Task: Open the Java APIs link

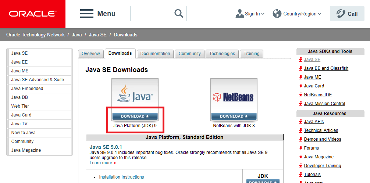Action: click(x=314, y=122)
